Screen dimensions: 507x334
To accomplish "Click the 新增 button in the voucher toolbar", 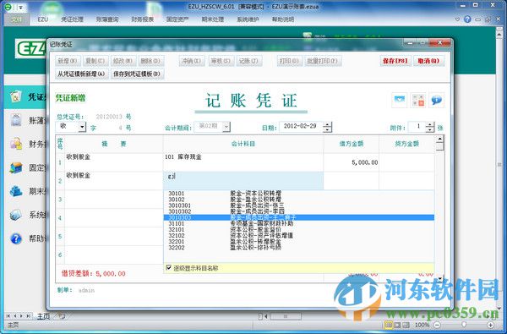I will point(68,61).
